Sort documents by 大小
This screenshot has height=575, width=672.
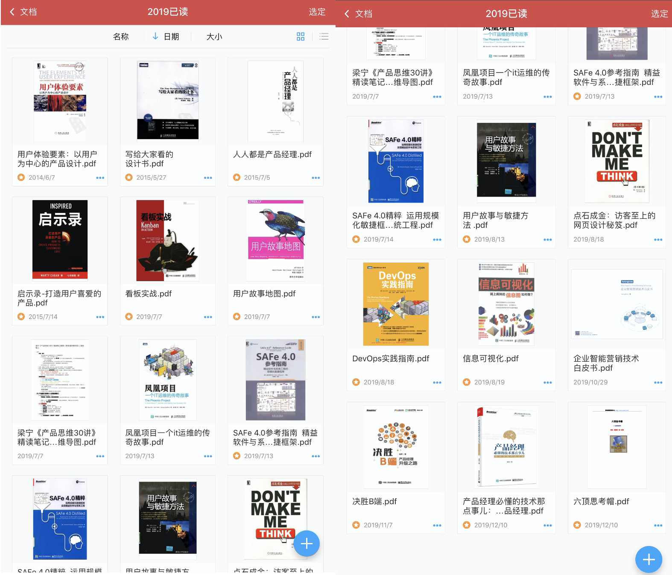(214, 37)
